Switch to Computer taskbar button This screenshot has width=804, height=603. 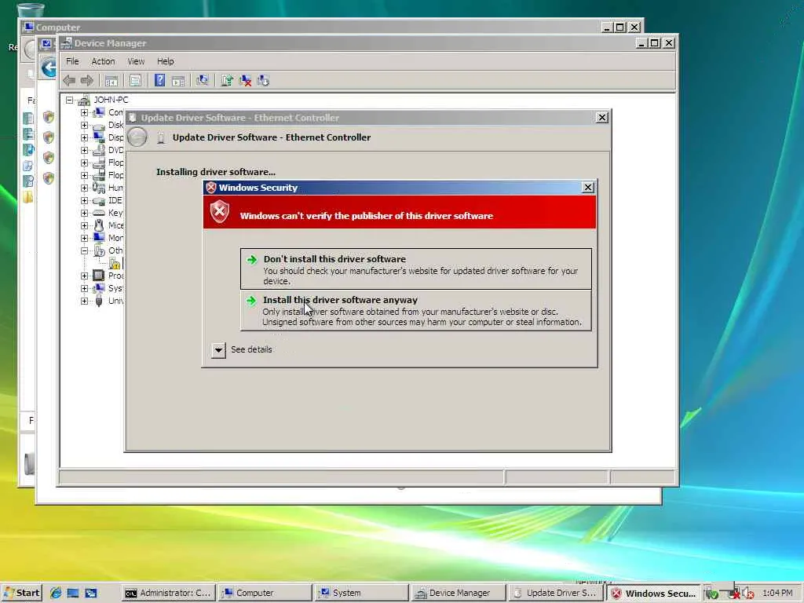265,593
